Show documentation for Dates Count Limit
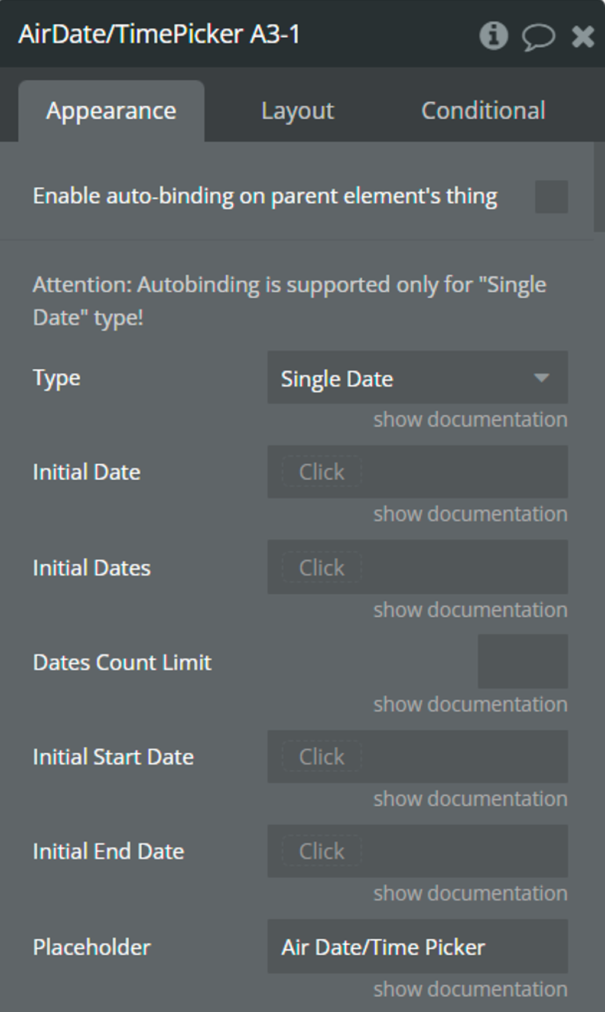The height and width of the screenshot is (1012, 605). [470, 705]
